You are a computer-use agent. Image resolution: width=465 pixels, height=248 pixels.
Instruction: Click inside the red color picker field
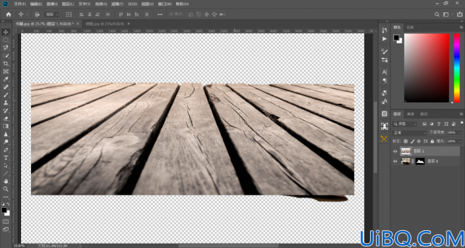(x=427, y=68)
